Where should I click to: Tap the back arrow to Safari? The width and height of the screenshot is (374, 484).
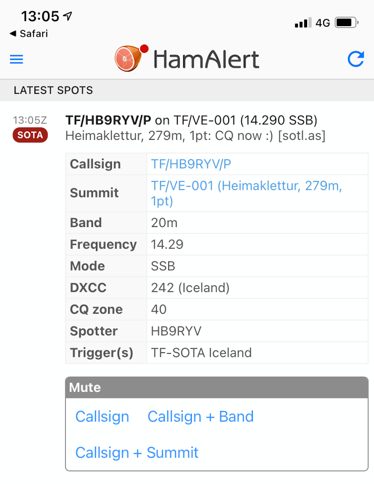(x=13, y=33)
